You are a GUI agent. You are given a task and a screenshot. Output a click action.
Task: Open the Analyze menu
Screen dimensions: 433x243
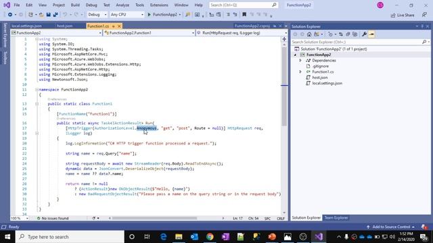pos(122,5)
